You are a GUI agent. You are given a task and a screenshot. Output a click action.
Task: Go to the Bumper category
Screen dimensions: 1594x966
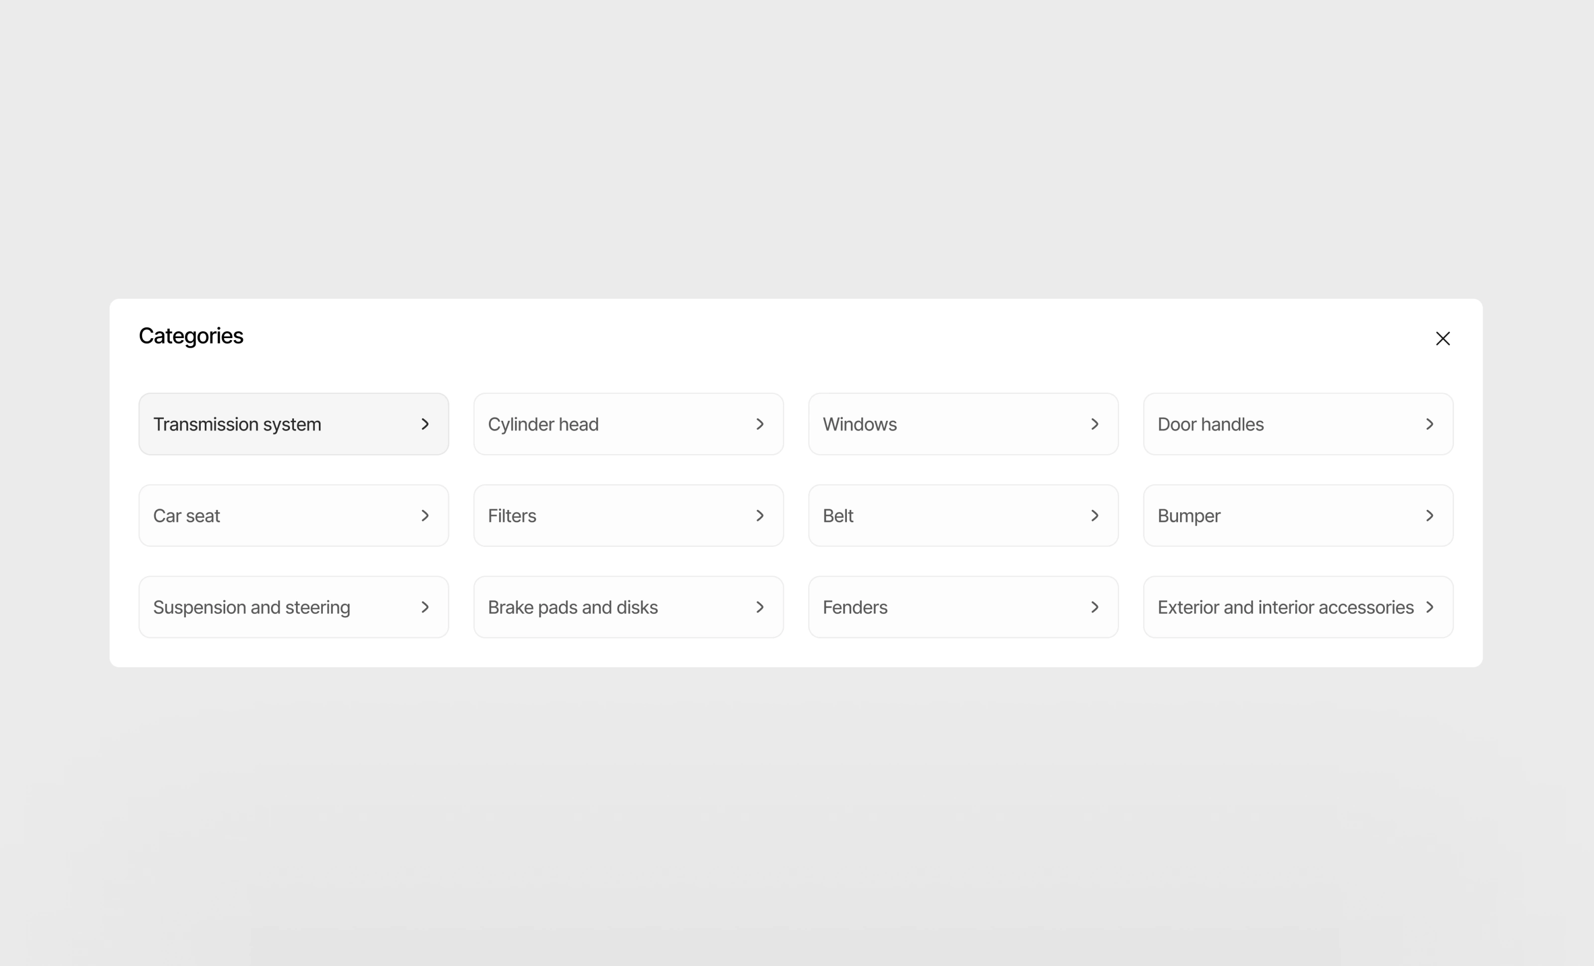[x=1297, y=516]
